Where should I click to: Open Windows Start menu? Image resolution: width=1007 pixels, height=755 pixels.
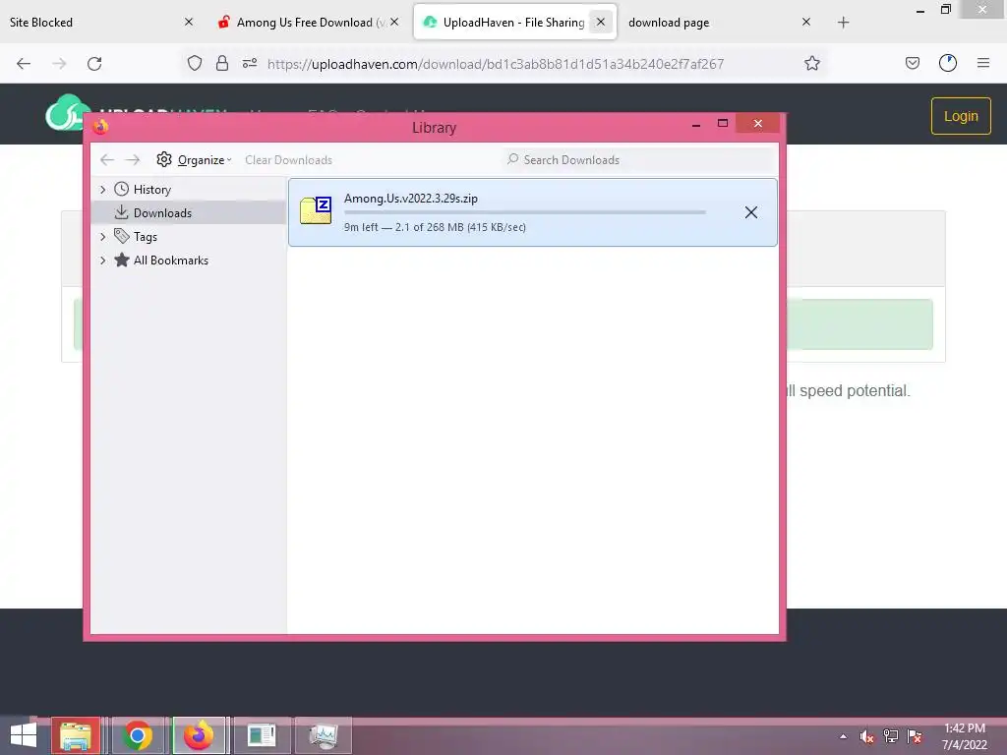[x=24, y=735]
